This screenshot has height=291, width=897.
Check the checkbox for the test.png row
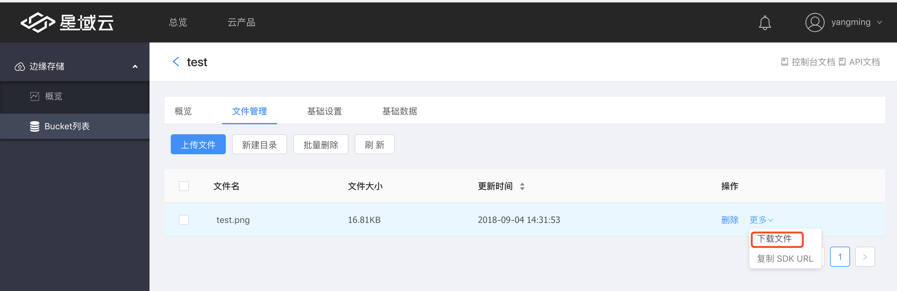pos(184,219)
